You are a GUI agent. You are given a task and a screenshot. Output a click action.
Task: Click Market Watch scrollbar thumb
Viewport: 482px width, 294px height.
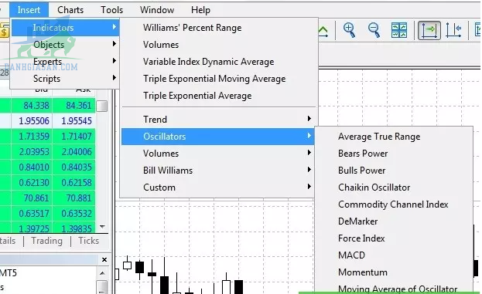(x=102, y=106)
